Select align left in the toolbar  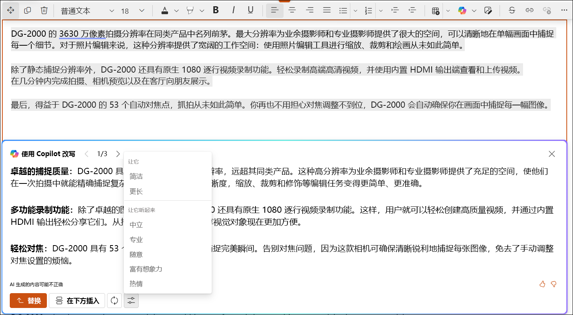(275, 11)
